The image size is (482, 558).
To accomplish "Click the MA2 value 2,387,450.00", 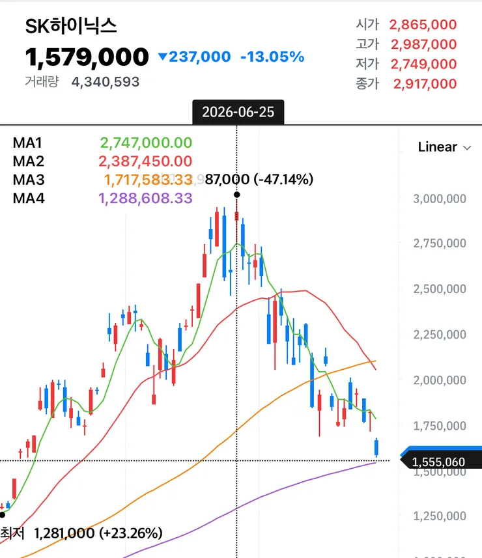I will (x=145, y=161).
